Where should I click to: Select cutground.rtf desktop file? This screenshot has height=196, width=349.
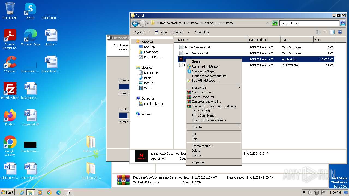(30, 118)
